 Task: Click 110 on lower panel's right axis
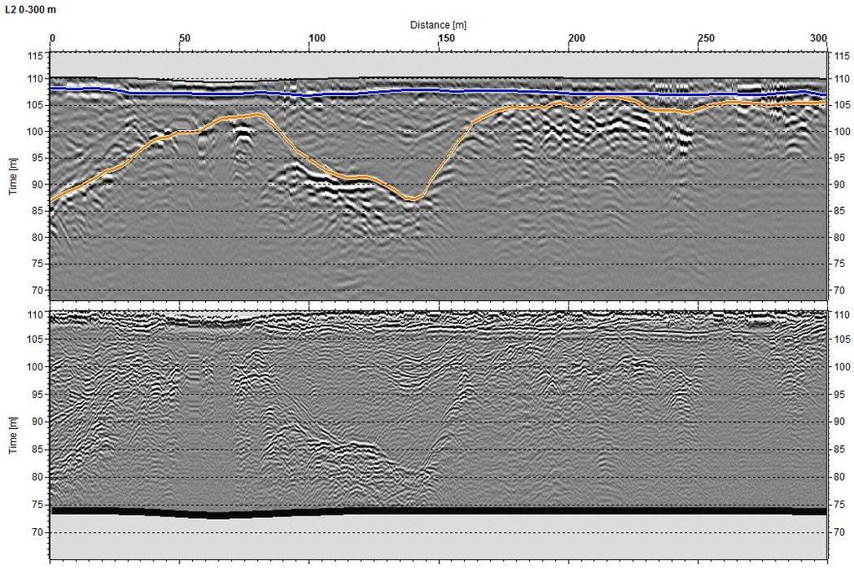841,315
